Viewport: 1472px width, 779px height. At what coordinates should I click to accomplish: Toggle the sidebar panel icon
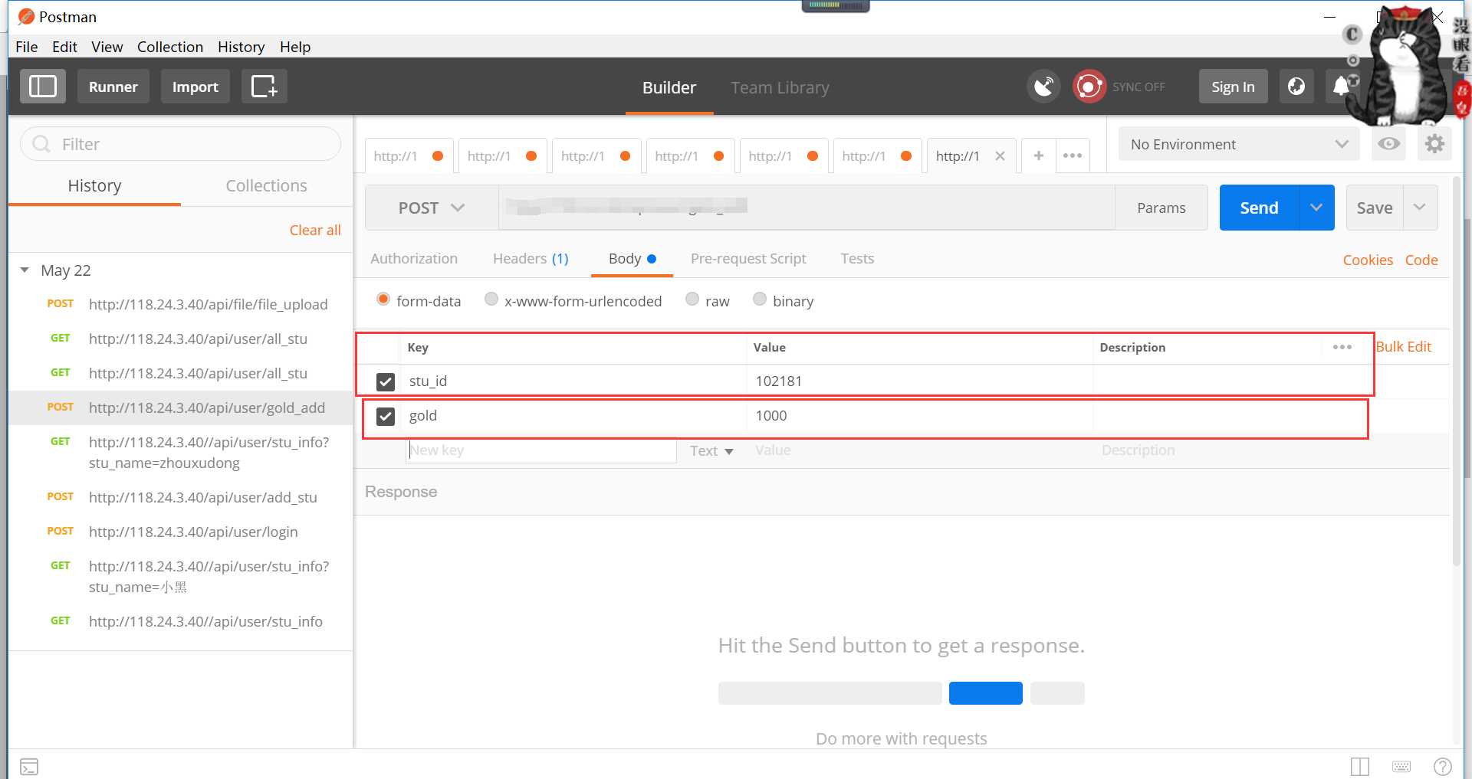pyautogui.click(x=43, y=87)
